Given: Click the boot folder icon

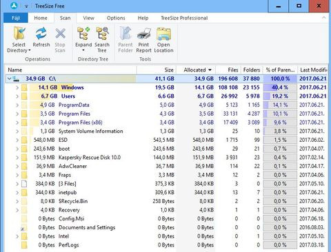Looking at the screenshot, I should coord(24,149).
